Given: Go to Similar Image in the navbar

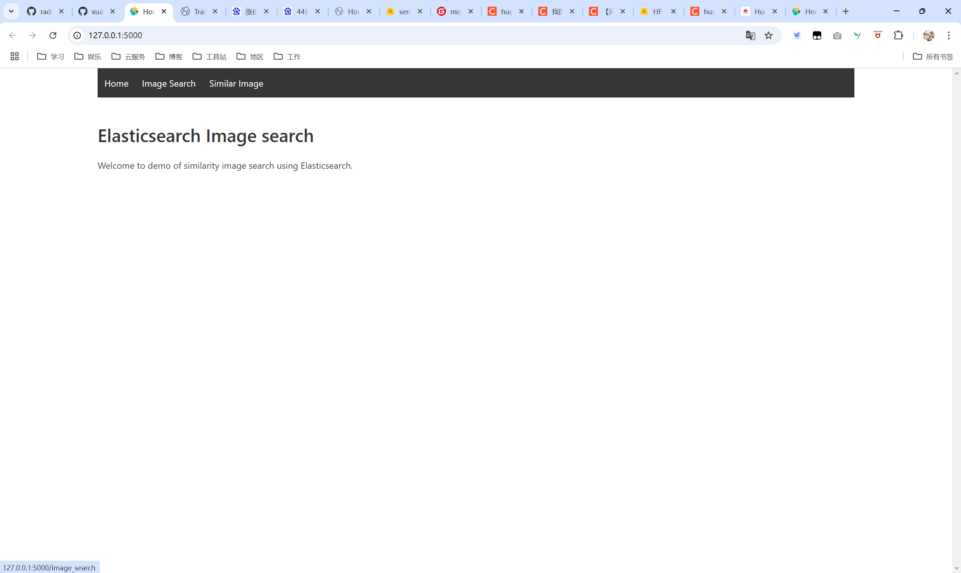Looking at the screenshot, I should (236, 83).
